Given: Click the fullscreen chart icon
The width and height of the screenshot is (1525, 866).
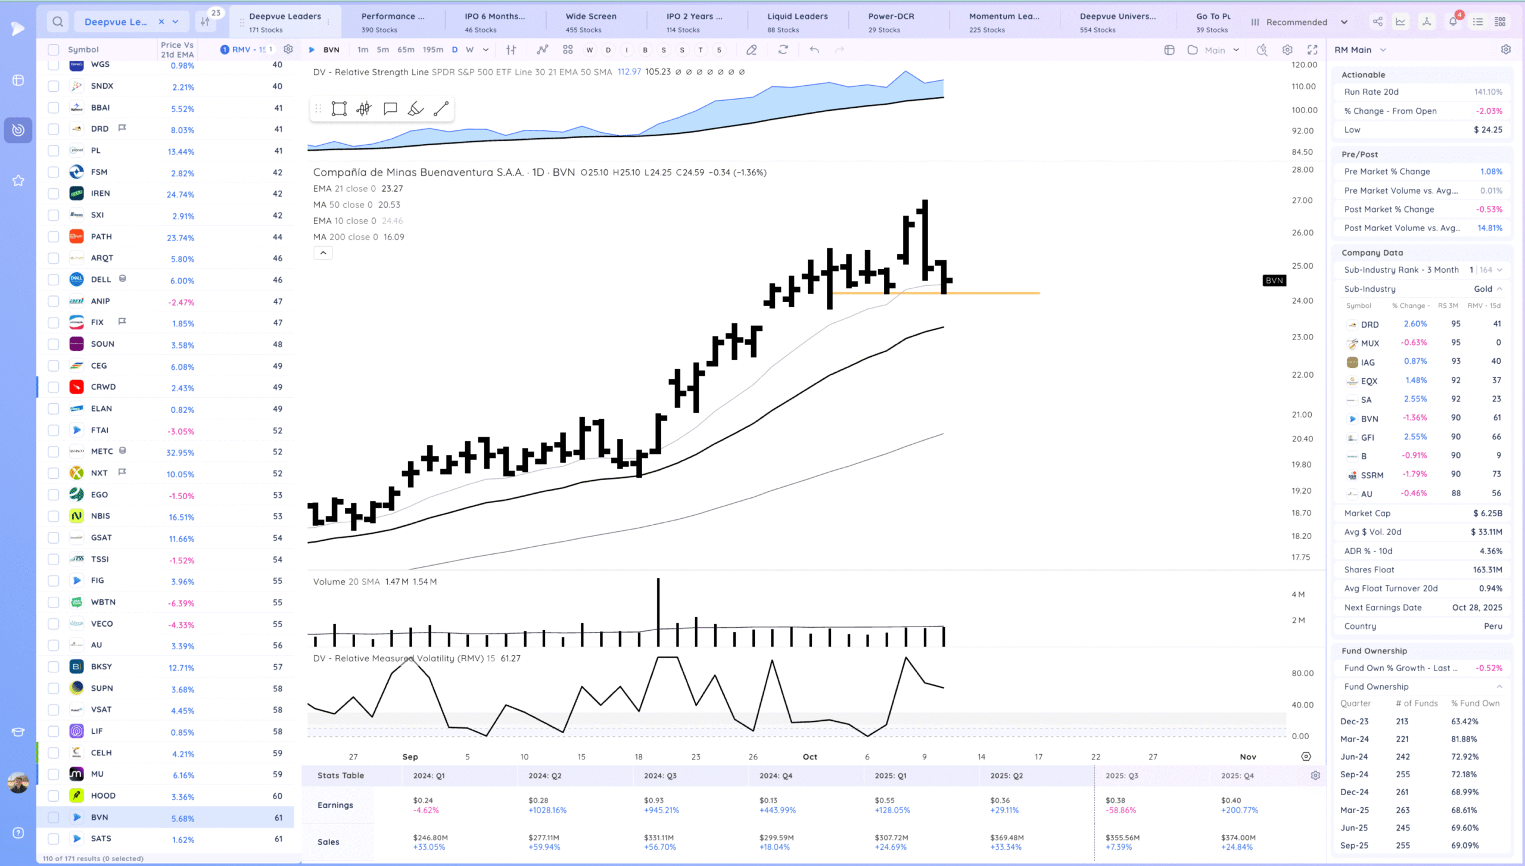Looking at the screenshot, I should (x=1312, y=50).
